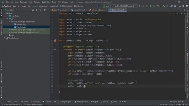Open Device Manager icon in toolbar

coord(175,6)
